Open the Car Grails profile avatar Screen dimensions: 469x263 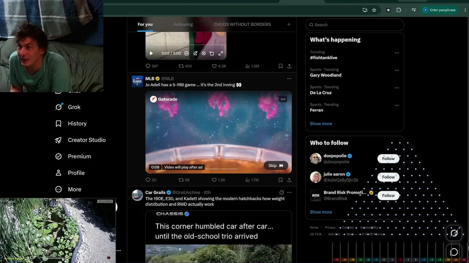[137, 195]
